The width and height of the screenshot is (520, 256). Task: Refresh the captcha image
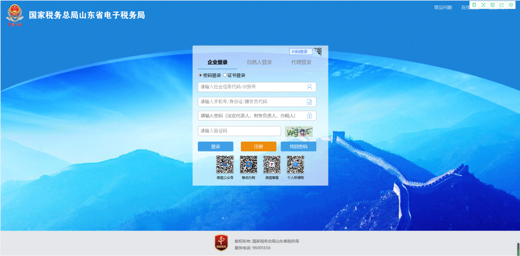[299, 131]
